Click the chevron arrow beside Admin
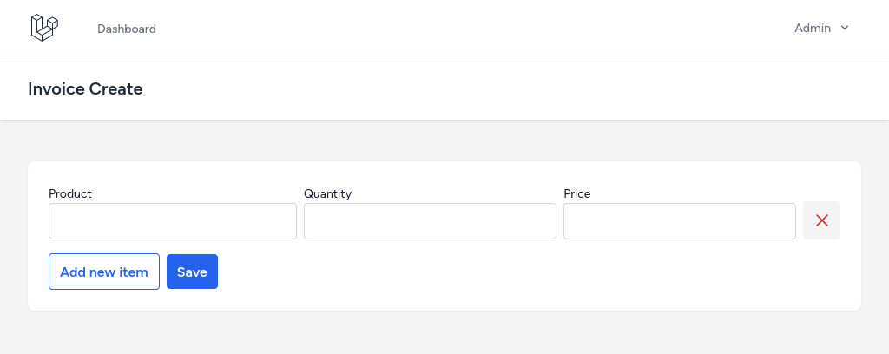 pos(844,28)
